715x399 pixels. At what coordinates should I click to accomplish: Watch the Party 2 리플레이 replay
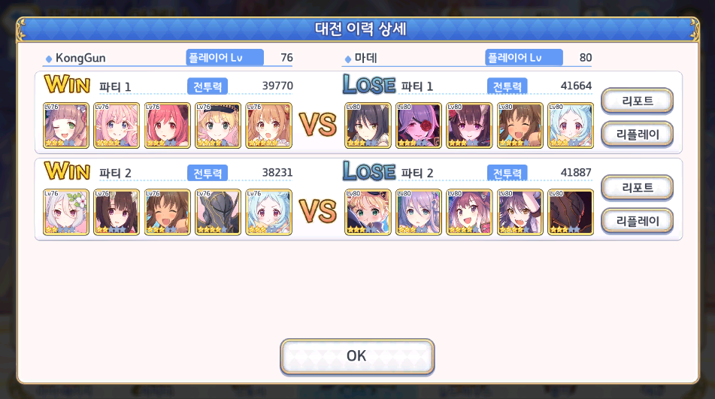point(637,221)
